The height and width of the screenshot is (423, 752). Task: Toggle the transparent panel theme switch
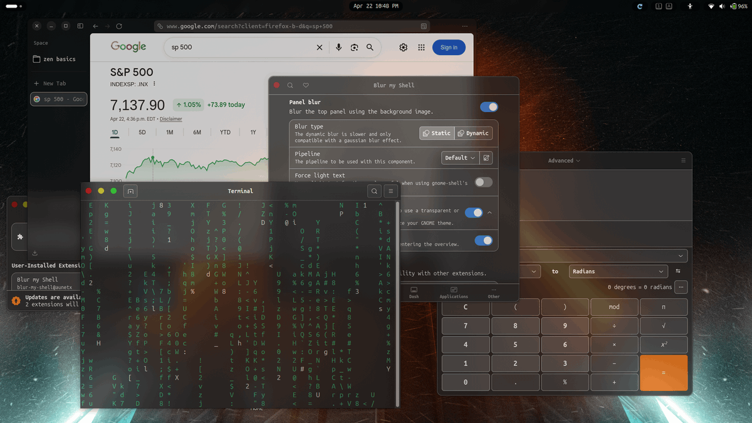coord(474,212)
